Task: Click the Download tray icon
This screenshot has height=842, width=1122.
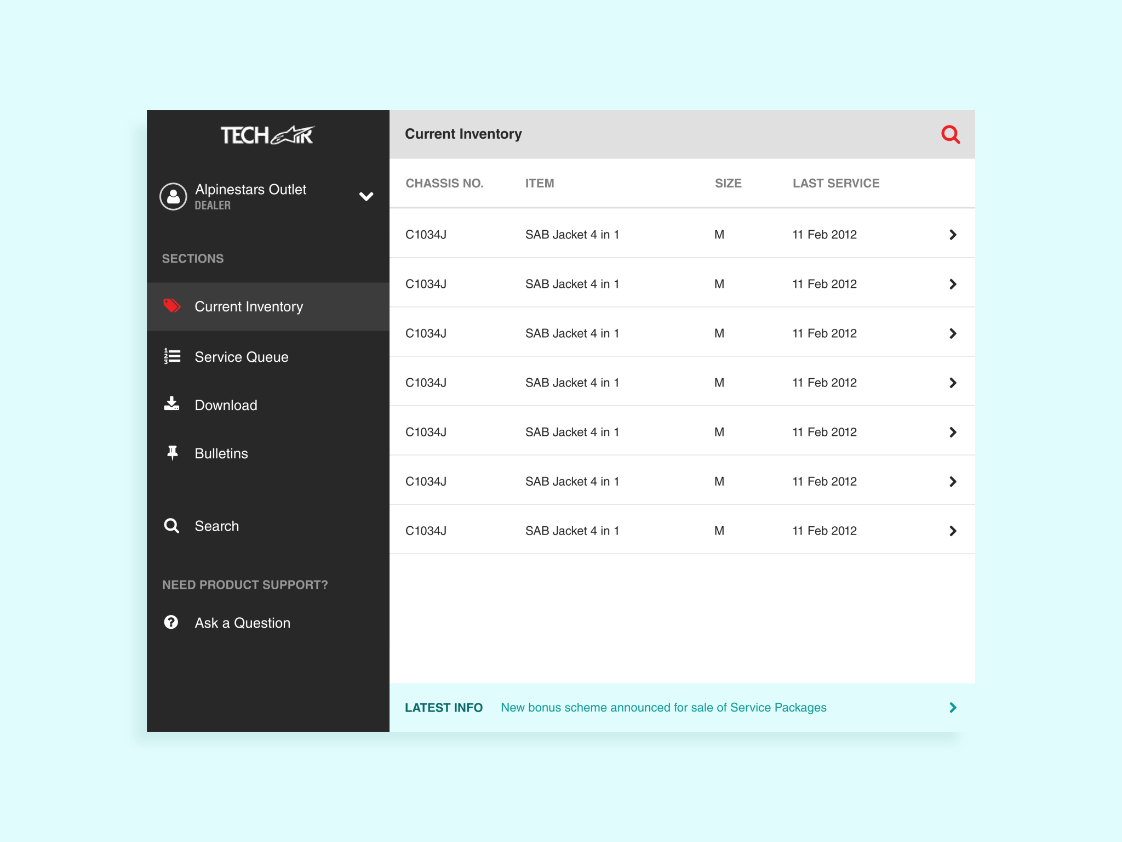Action: pos(171,404)
